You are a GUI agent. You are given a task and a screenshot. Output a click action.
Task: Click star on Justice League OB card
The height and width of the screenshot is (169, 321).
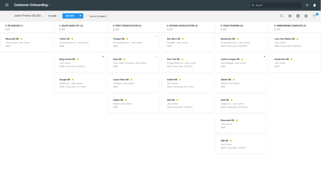242,59
